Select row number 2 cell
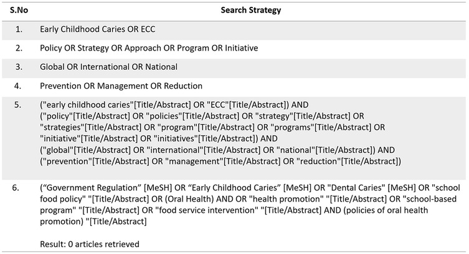The height and width of the screenshot is (254, 469). tap(19, 48)
